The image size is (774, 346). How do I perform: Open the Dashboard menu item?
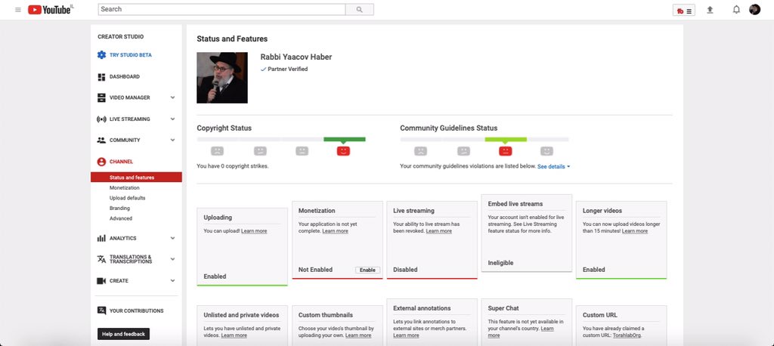(125, 77)
